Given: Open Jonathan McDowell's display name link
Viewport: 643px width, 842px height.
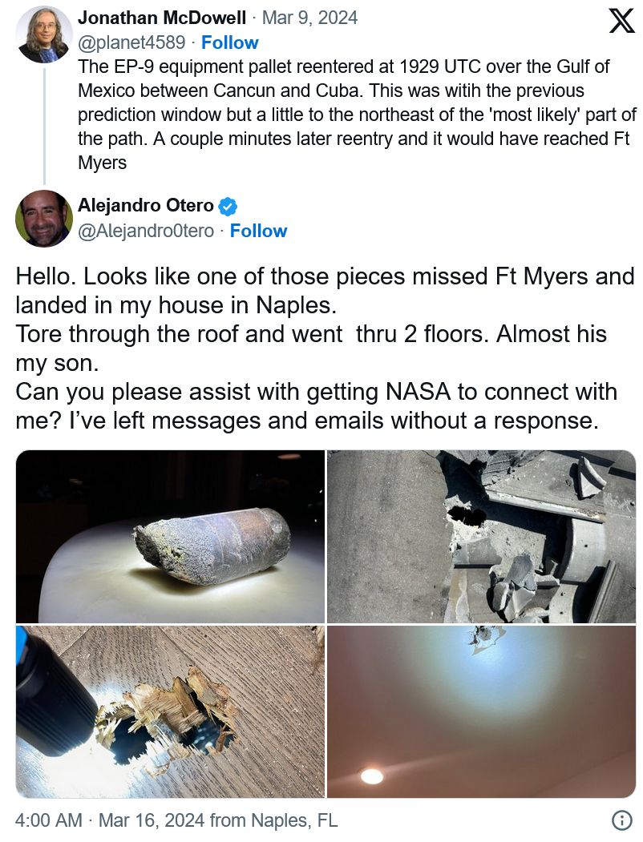Looking at the screenshot, I should tap(162, 18).
